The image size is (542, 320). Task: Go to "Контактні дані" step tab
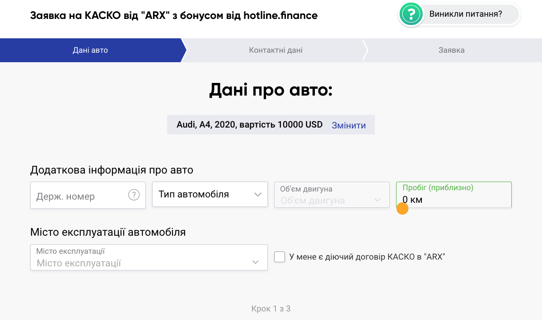pos(276,50)
